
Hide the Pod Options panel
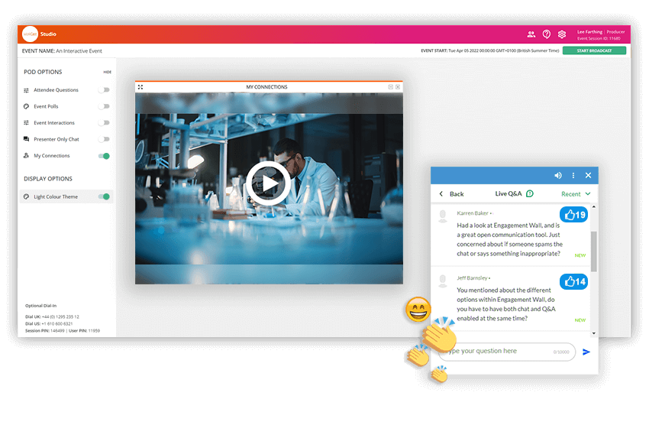107,72
